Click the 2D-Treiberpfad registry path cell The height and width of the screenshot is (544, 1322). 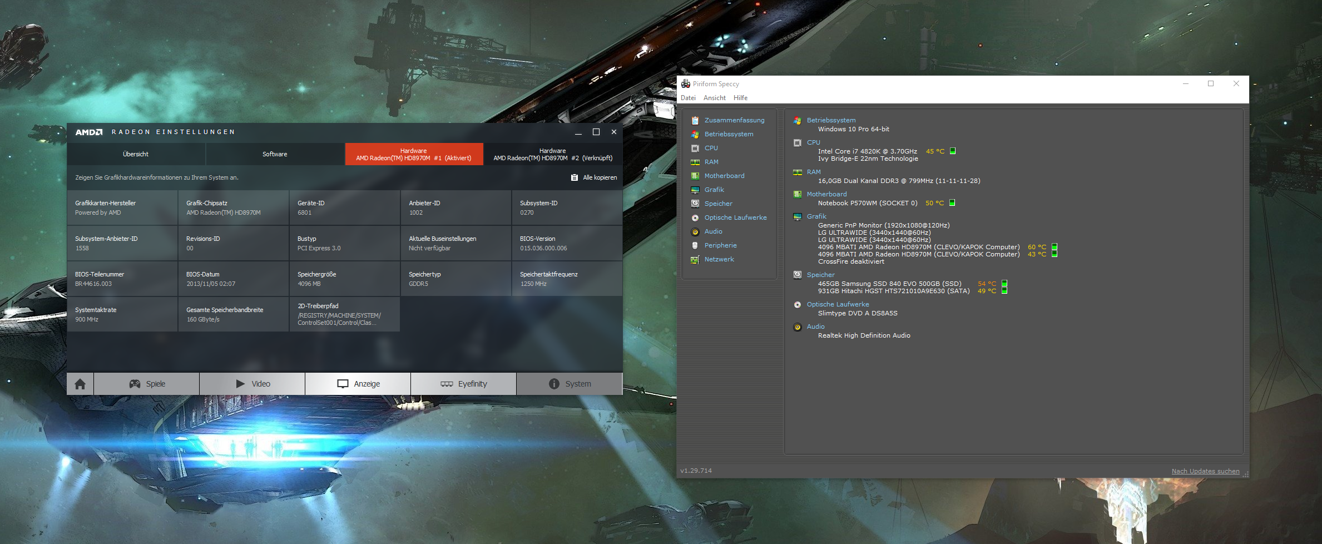(x=345, y=314)
